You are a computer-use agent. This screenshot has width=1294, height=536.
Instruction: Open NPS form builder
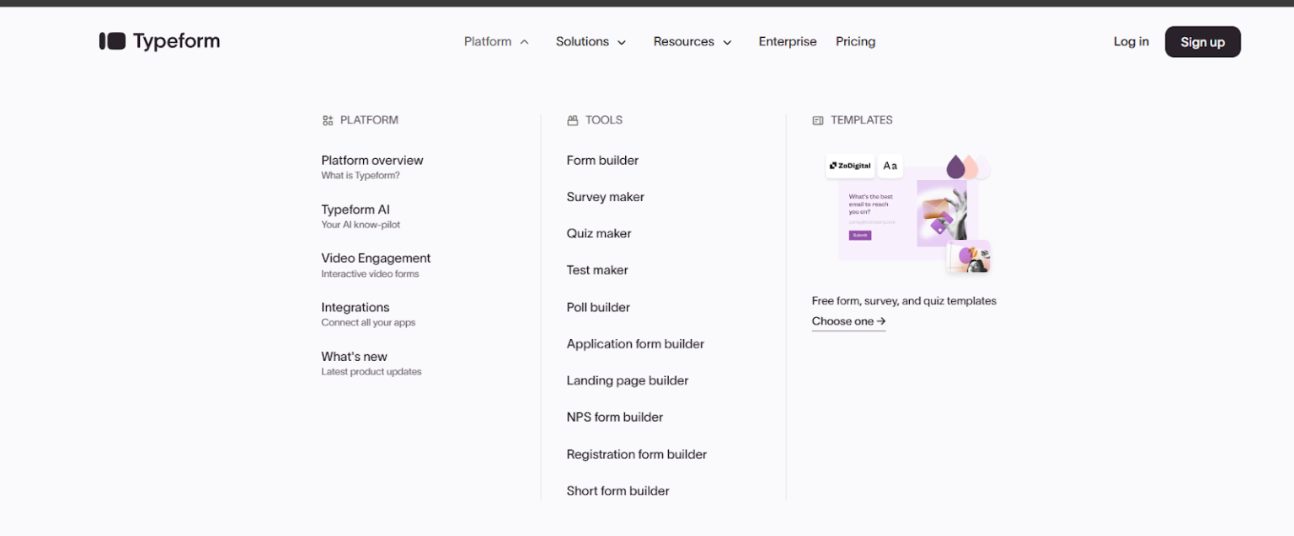(614, 417)
